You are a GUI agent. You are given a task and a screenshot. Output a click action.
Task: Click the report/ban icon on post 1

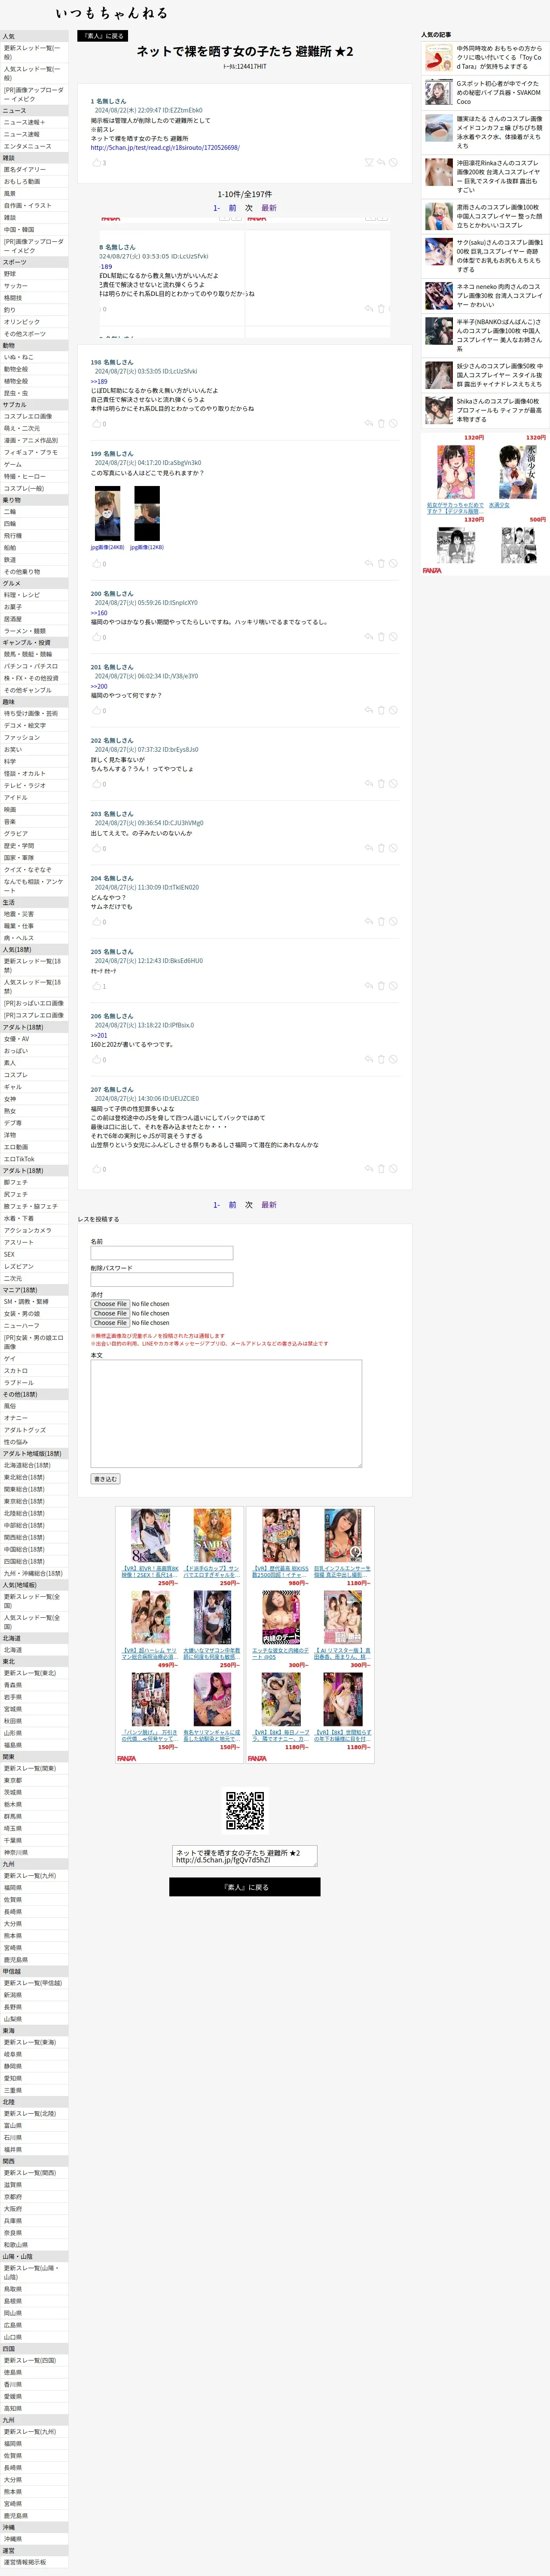click(393, 162)
